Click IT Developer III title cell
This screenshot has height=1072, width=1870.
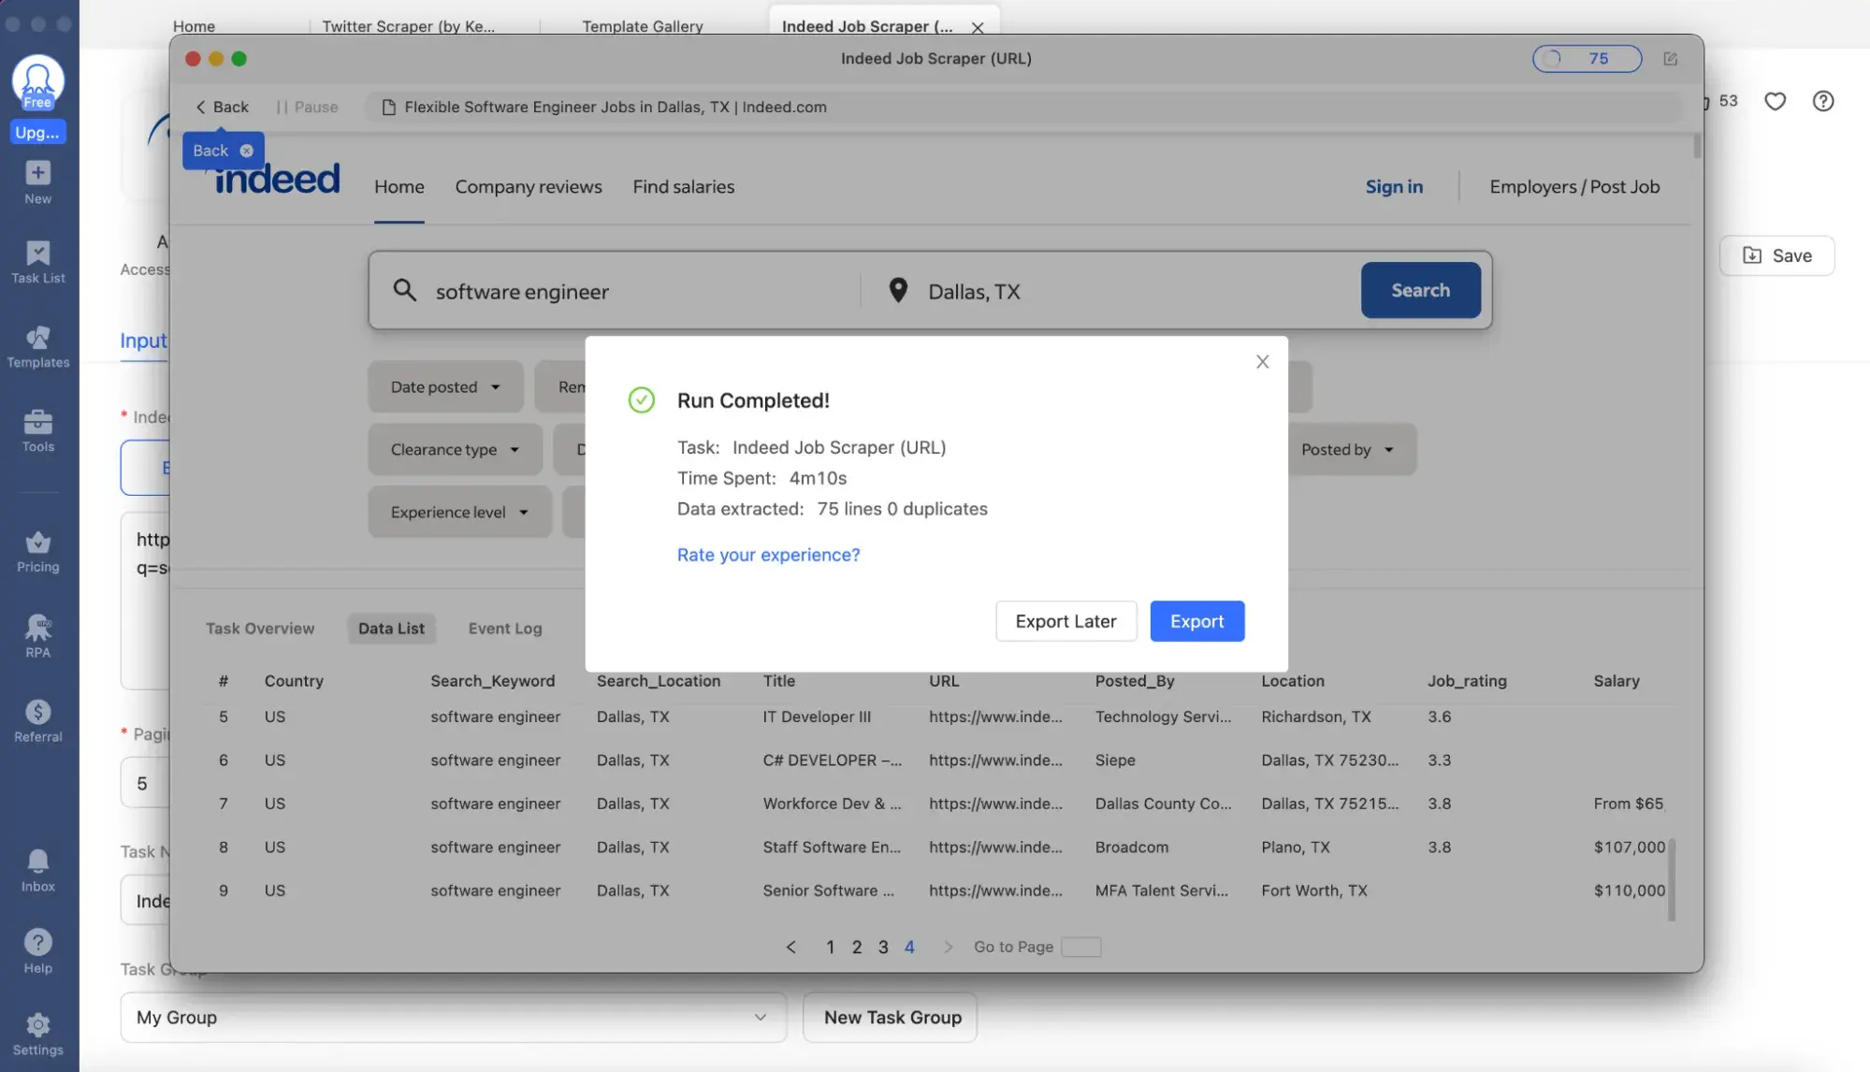(816, 717)
